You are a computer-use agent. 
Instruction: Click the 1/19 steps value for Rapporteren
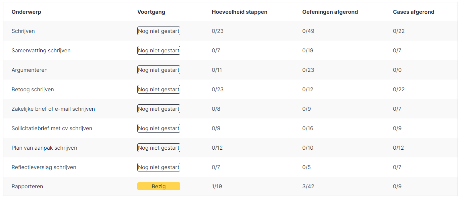coord(217,187)
